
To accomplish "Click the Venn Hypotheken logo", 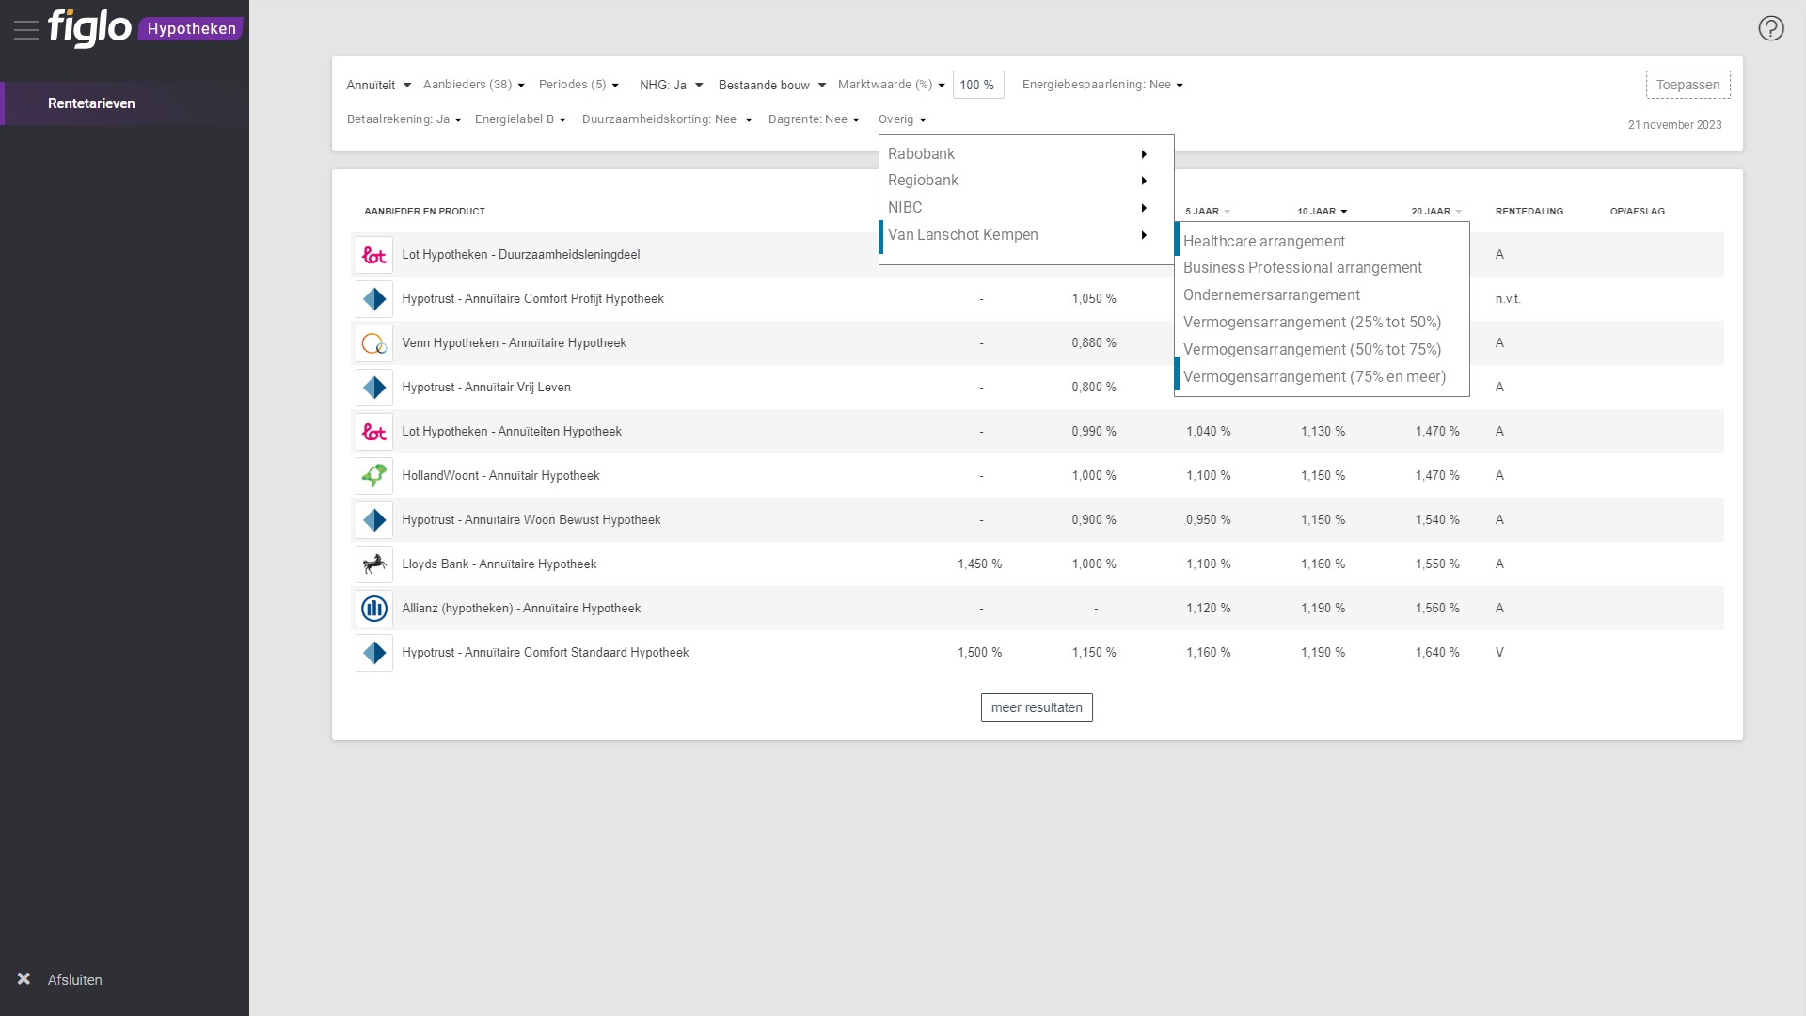I will click(x=374, y=343).
